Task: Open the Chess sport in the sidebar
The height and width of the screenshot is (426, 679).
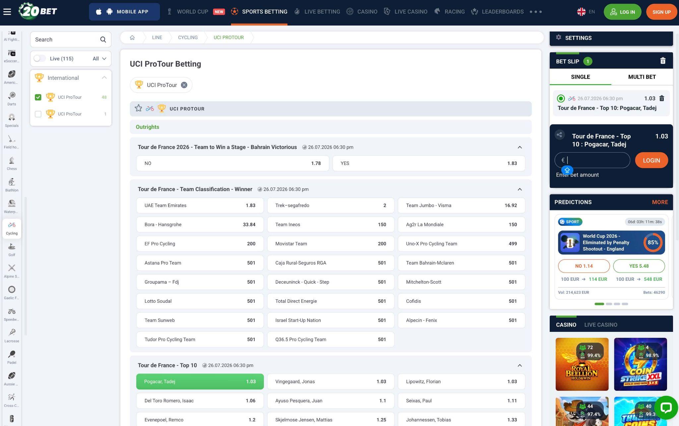Action: click(x=12, y=164)
